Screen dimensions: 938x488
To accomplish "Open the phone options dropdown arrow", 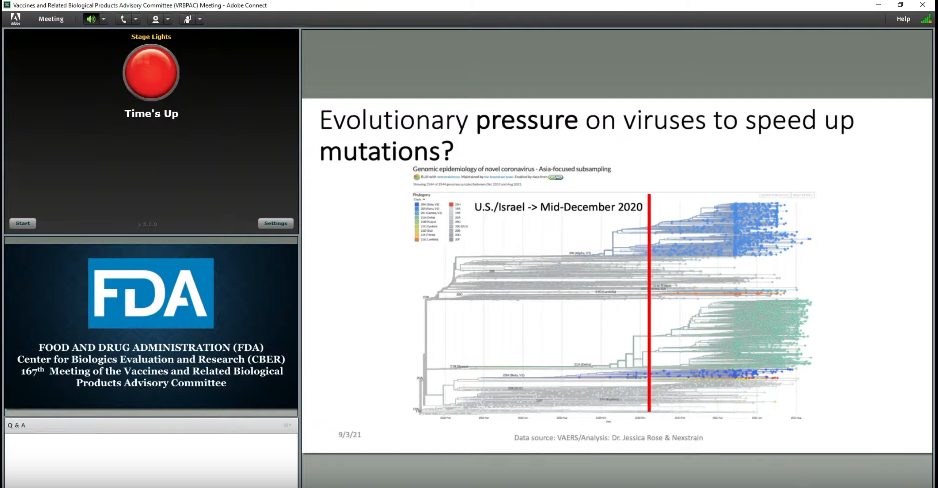I will 136,19.
